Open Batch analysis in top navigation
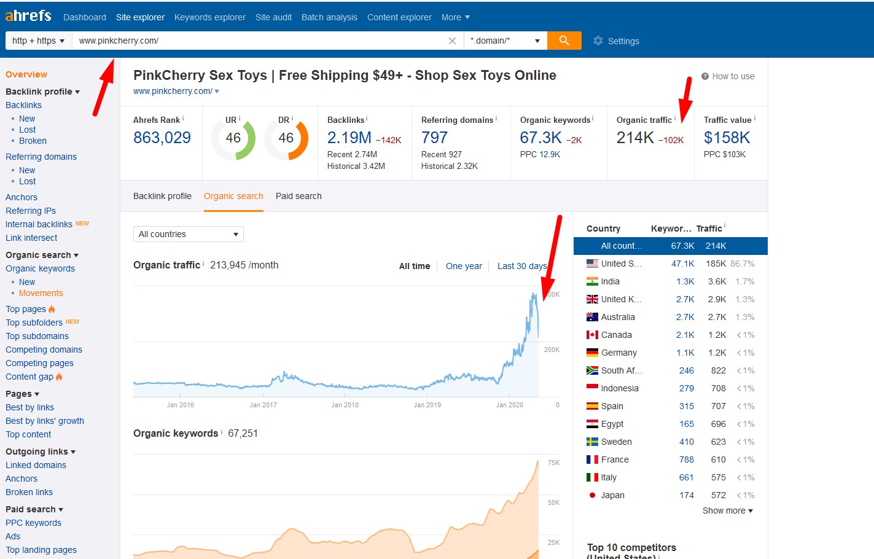Viewport: 874px width, 559px height. [329, 17]
